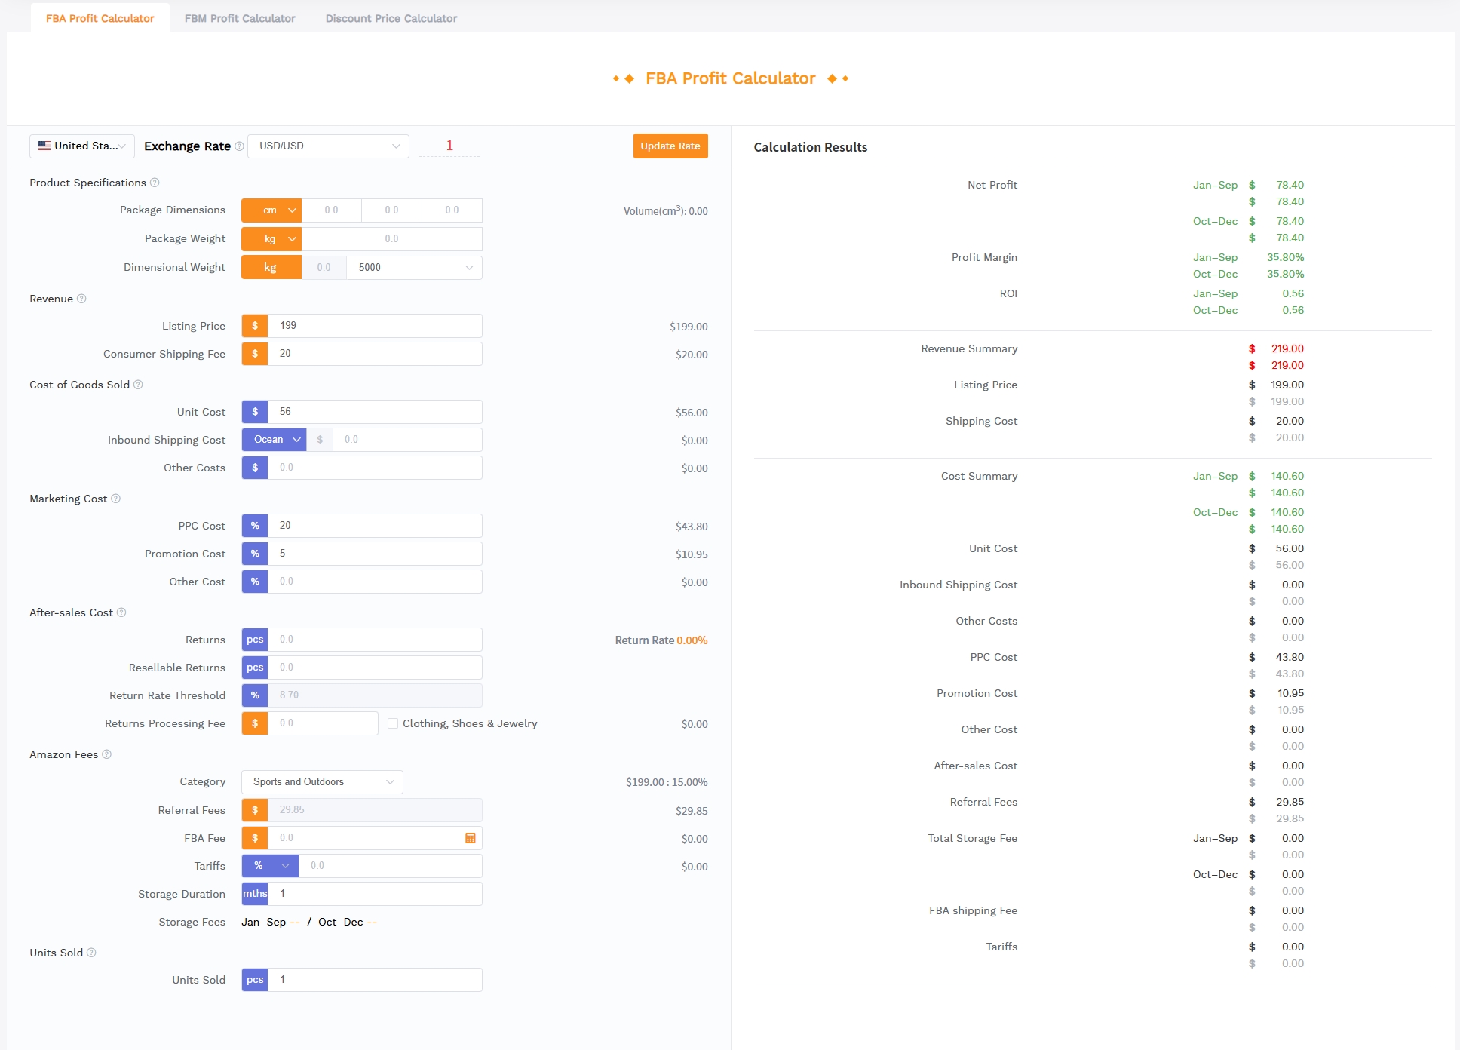The height and width of the screenshot is (1050, 1460).
Task: Click the Listing Price input field
Action: click(x=375, y=326)
